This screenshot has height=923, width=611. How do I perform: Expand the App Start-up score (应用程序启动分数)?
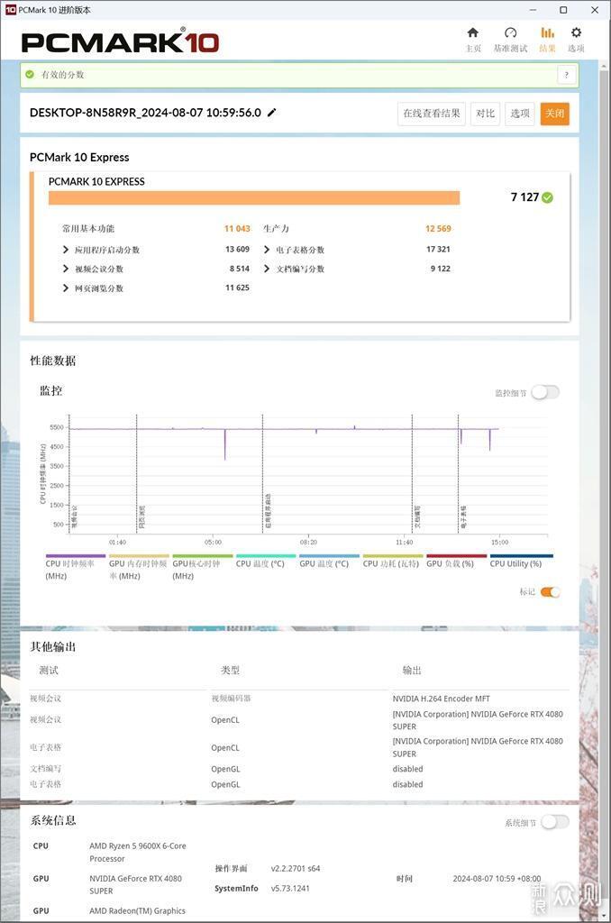[x=66, y=250]
